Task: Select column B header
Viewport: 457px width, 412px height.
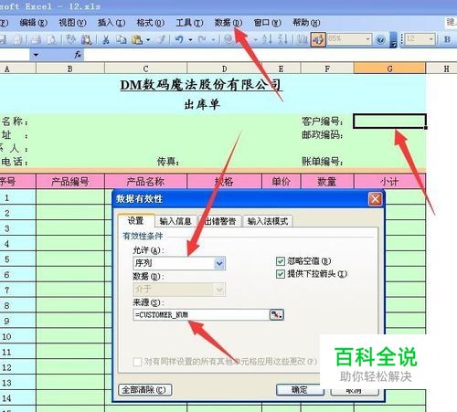Action: (x=70, y=69)
